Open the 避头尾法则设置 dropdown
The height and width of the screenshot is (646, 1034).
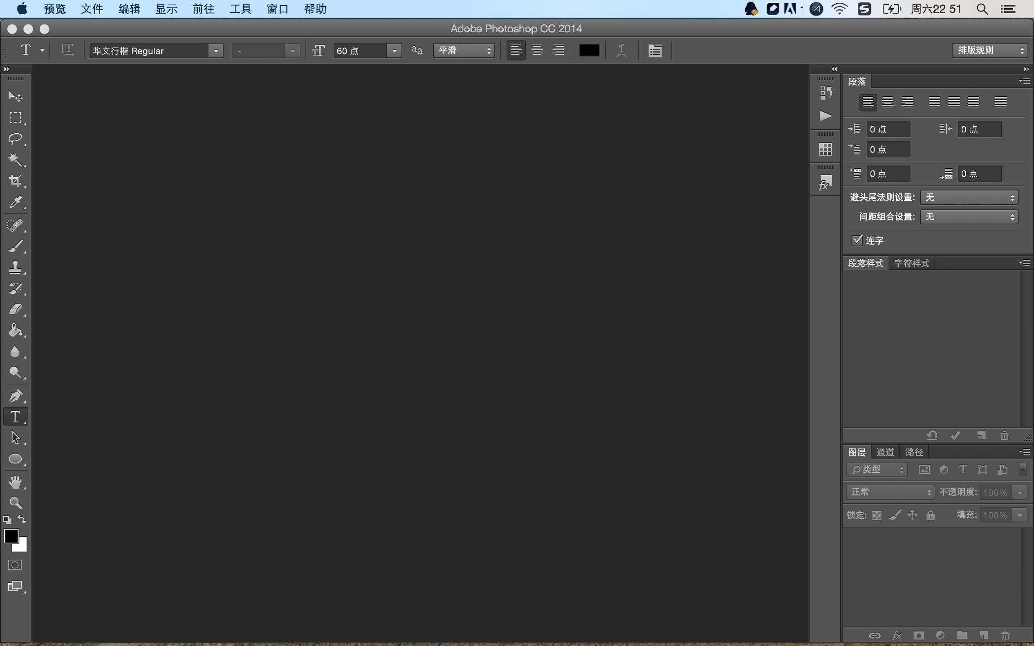pyautogui.click(x=969, y=197)
